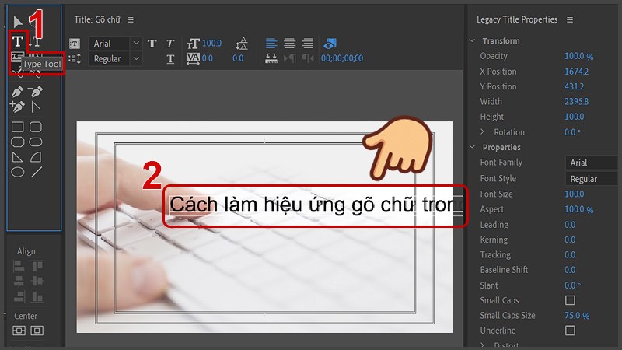Click Width value 2395.8
Image resolution: width=622 pixels, height=350 pixels.
(576, 102)
